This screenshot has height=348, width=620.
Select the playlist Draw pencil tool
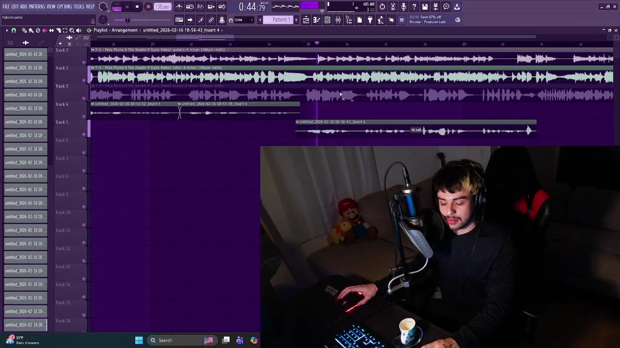[x=24, y=30]
